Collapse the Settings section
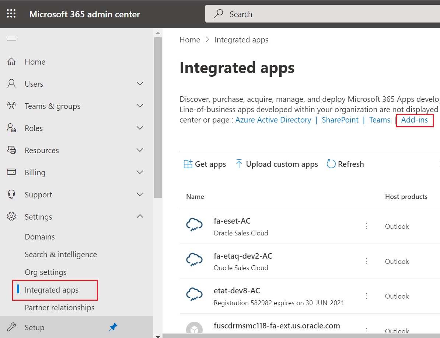 click(x=140, y=217)
